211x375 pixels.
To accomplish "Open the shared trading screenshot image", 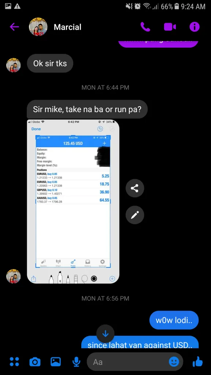I will (x=73, y=201).
